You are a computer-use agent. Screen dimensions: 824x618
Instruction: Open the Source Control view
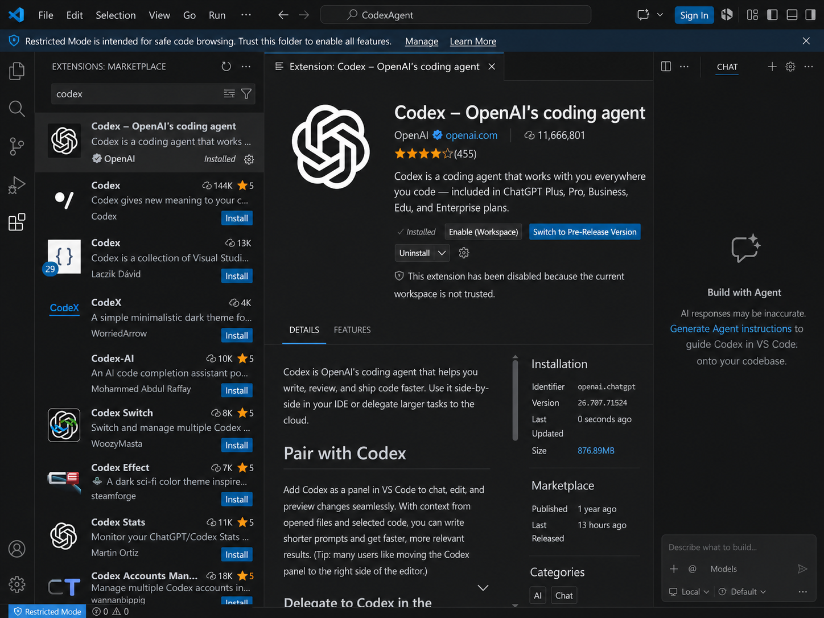point(17,146)
